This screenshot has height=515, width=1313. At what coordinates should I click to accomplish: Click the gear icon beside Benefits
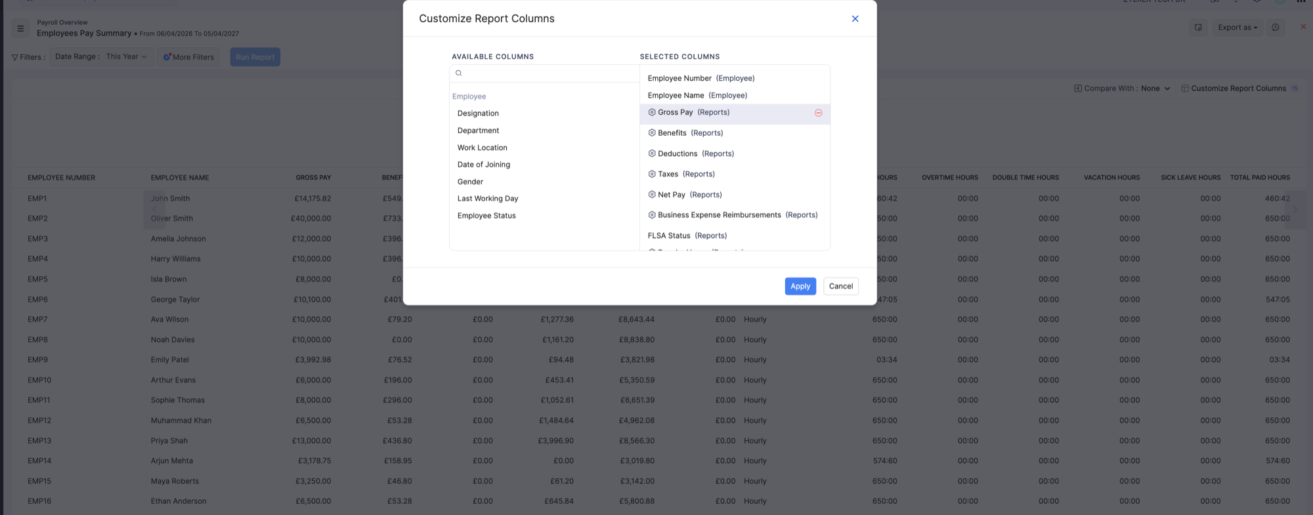pyautogui.click(x=652, y=133)
